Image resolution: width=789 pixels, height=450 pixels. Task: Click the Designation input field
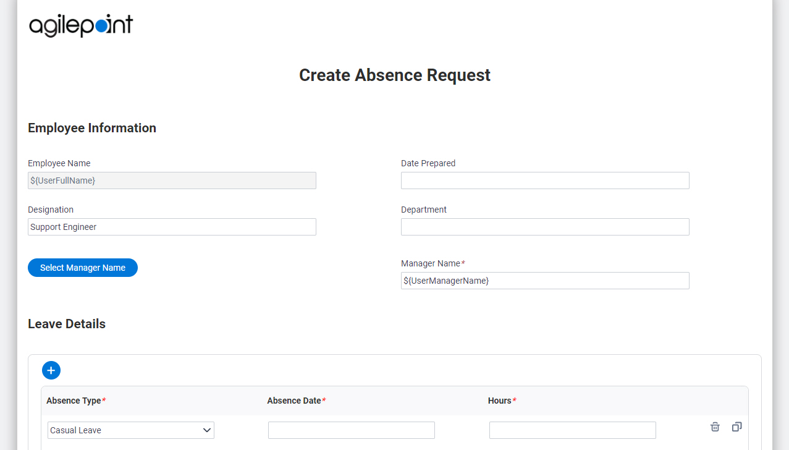[x=172, y=227]
